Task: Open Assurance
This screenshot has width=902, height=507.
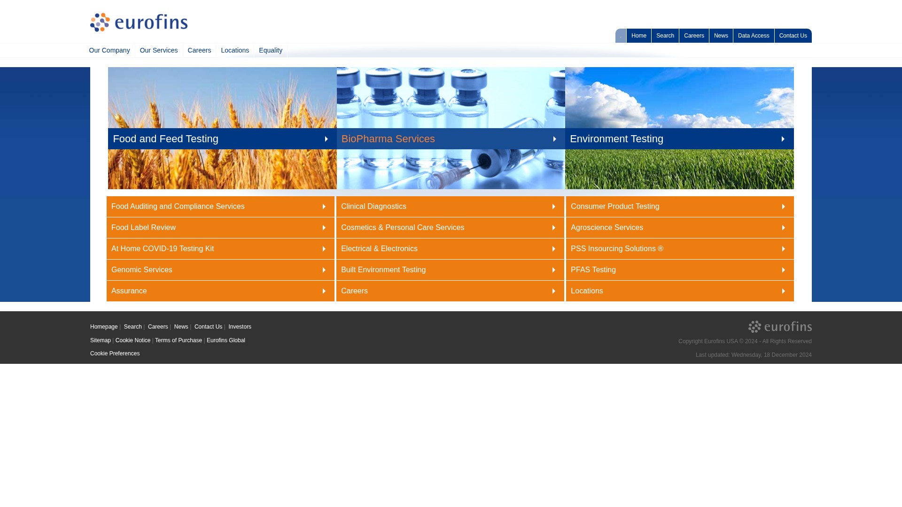Action: tap(220, 291)
